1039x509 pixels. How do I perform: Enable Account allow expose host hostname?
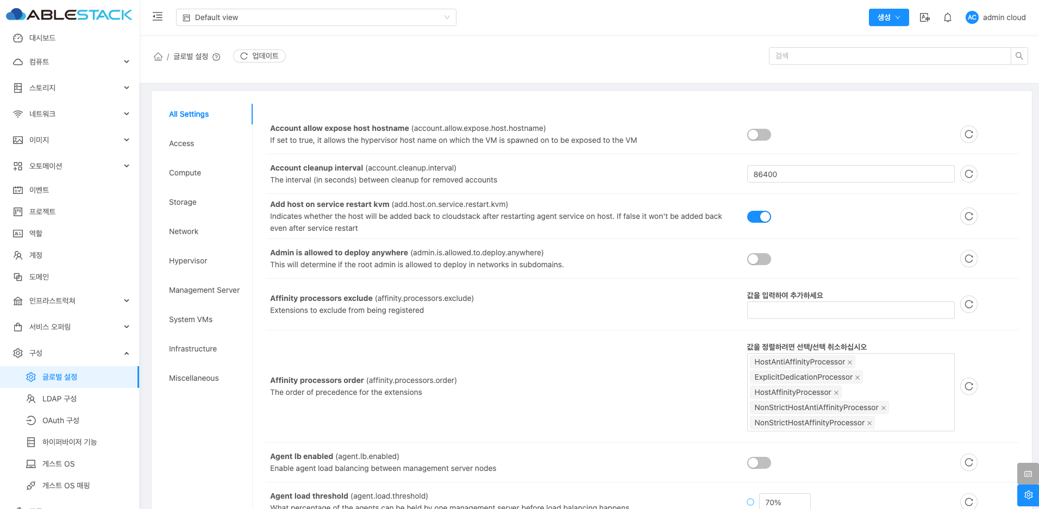(x=759, y=135)
